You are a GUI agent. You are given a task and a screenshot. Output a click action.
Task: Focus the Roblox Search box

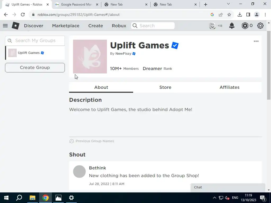tap(153, 26)
